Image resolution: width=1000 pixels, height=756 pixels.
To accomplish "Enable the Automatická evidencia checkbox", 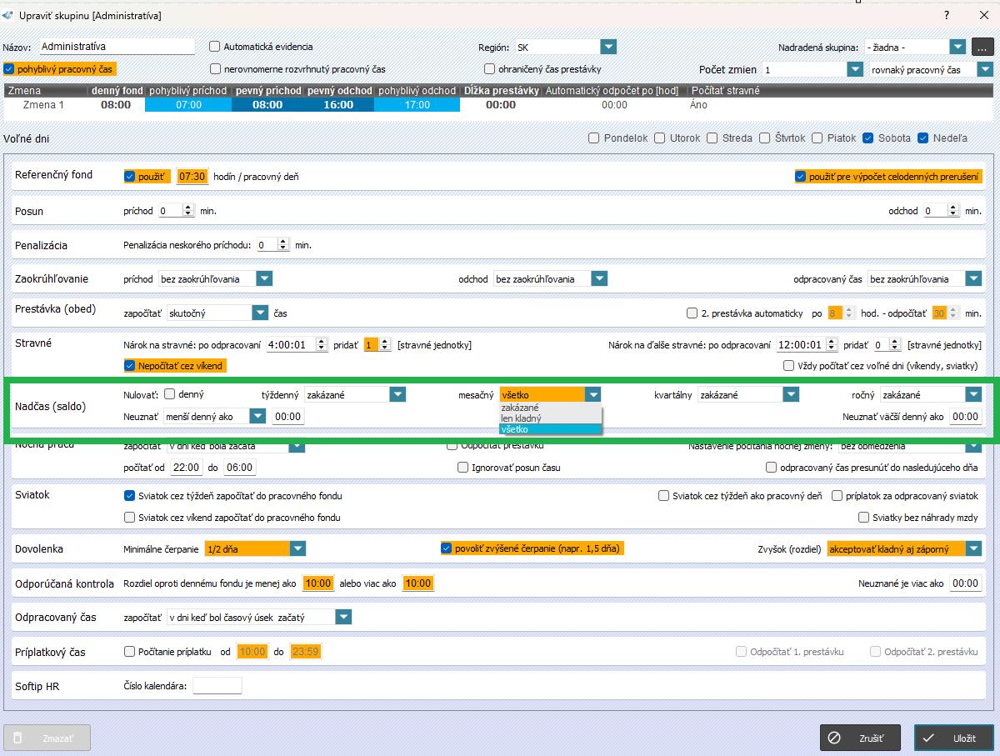I will click(x=215, y=48).
